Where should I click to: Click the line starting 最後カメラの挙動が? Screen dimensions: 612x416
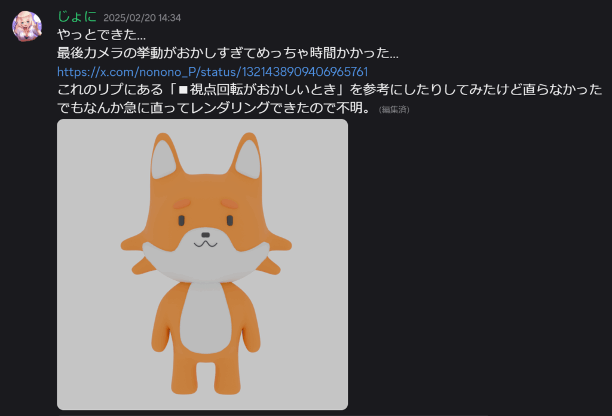tap(228, 53)
